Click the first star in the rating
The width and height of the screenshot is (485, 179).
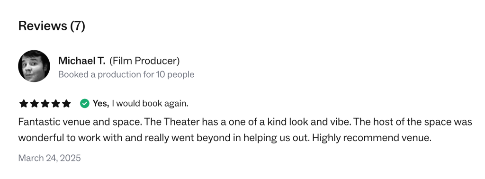tap(24, 104)
